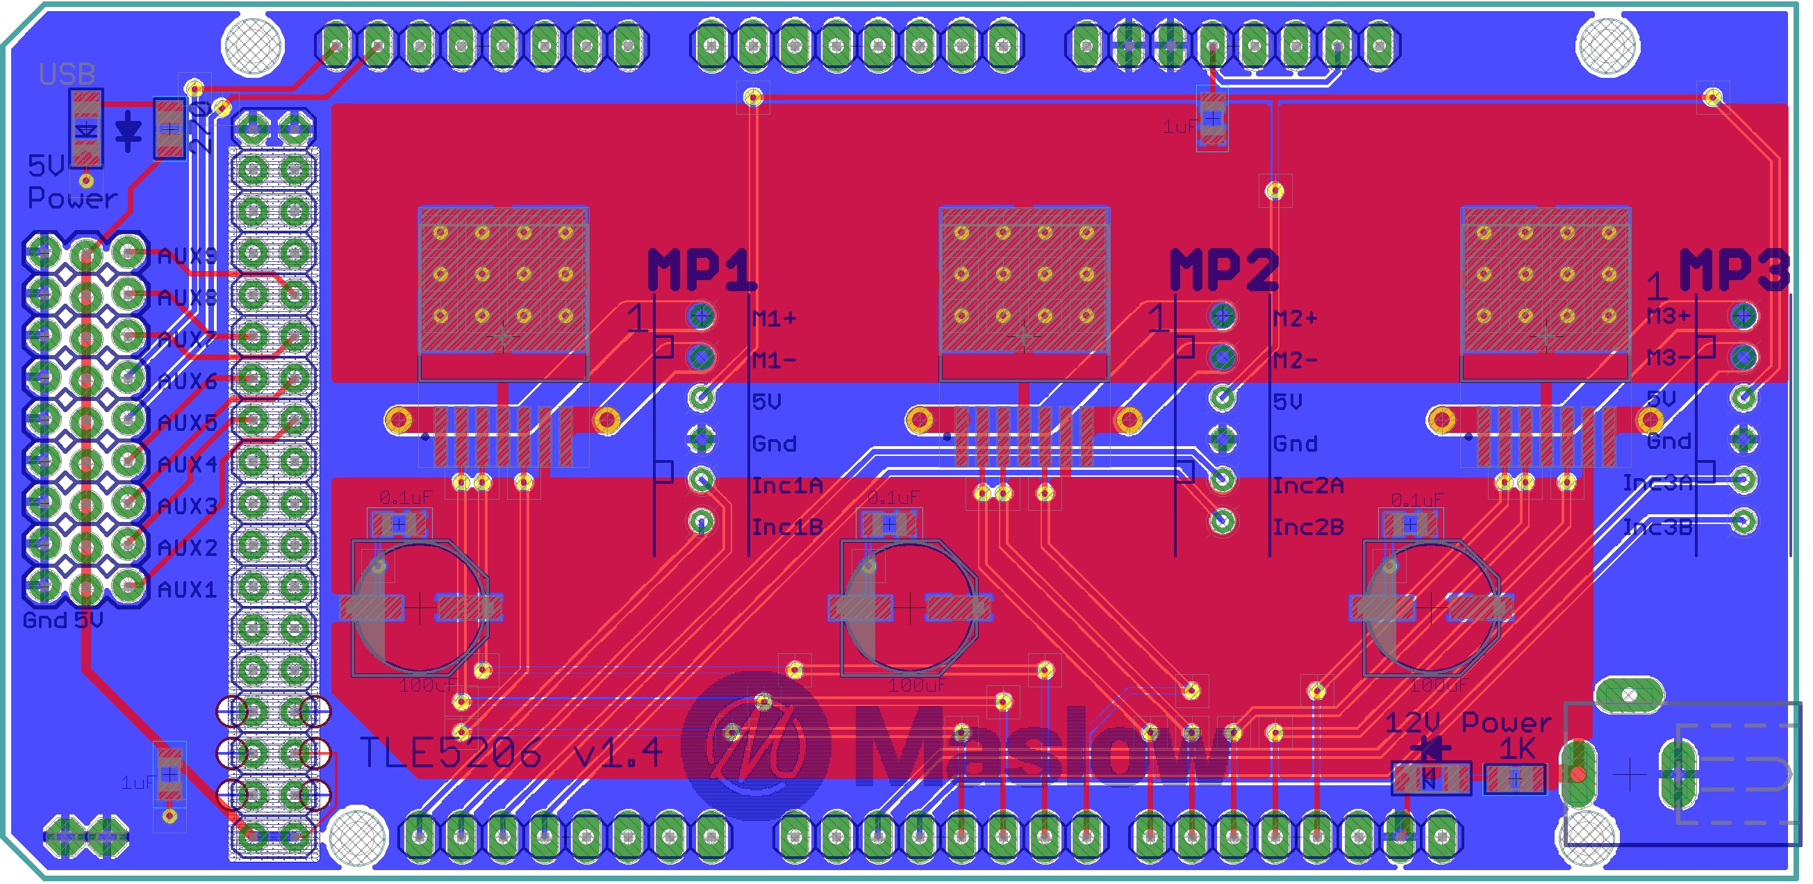Select the Inc1B through-hole pad
Screen dimensions: 1813x884
pyautogui.click(x=701, y=522)
